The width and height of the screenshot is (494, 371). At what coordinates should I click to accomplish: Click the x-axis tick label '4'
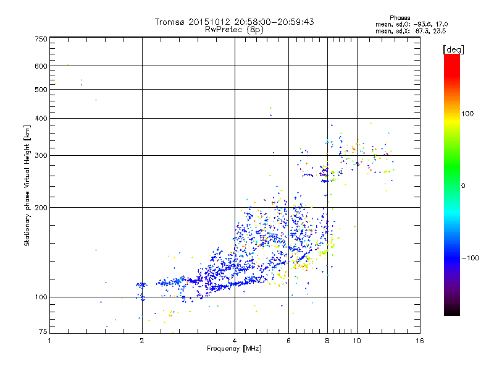pyautogui.click(x=235, y=341)
